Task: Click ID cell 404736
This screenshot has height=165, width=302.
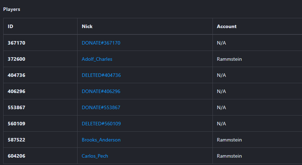Action: [x=17, y=75]
